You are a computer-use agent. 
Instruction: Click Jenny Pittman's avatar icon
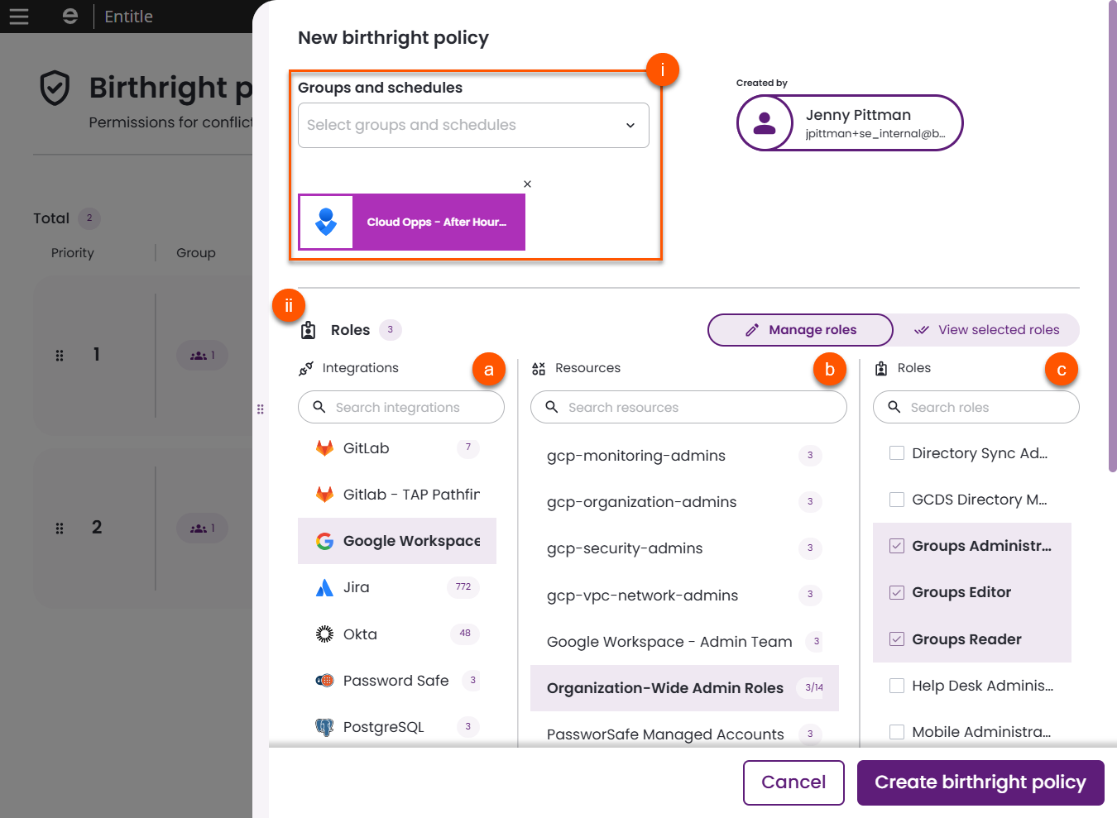point(765,122)
